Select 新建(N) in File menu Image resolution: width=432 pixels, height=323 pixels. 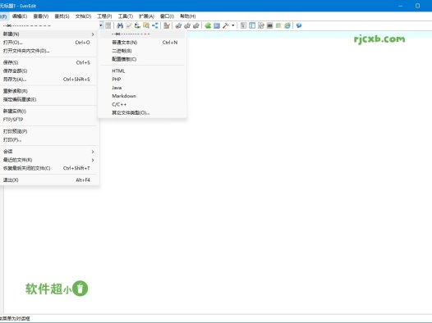tap(49, 34)
